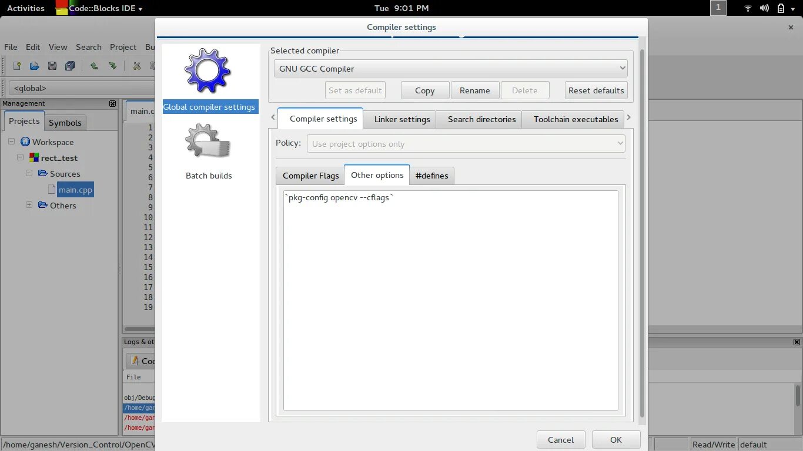Click Cut scissors toolbar icon
The width and height of the screenshot is (803, 451).
[137, 66]
